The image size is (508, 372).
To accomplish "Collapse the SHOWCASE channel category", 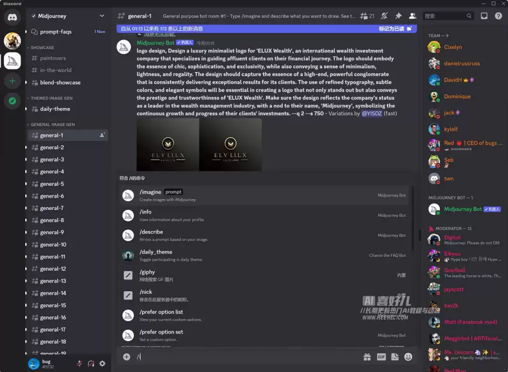I will click(41, 47).
